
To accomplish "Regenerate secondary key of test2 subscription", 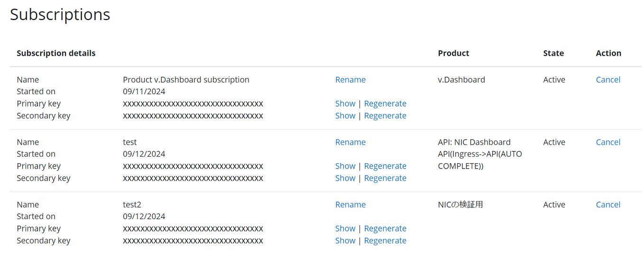I will tap(385, 240).
